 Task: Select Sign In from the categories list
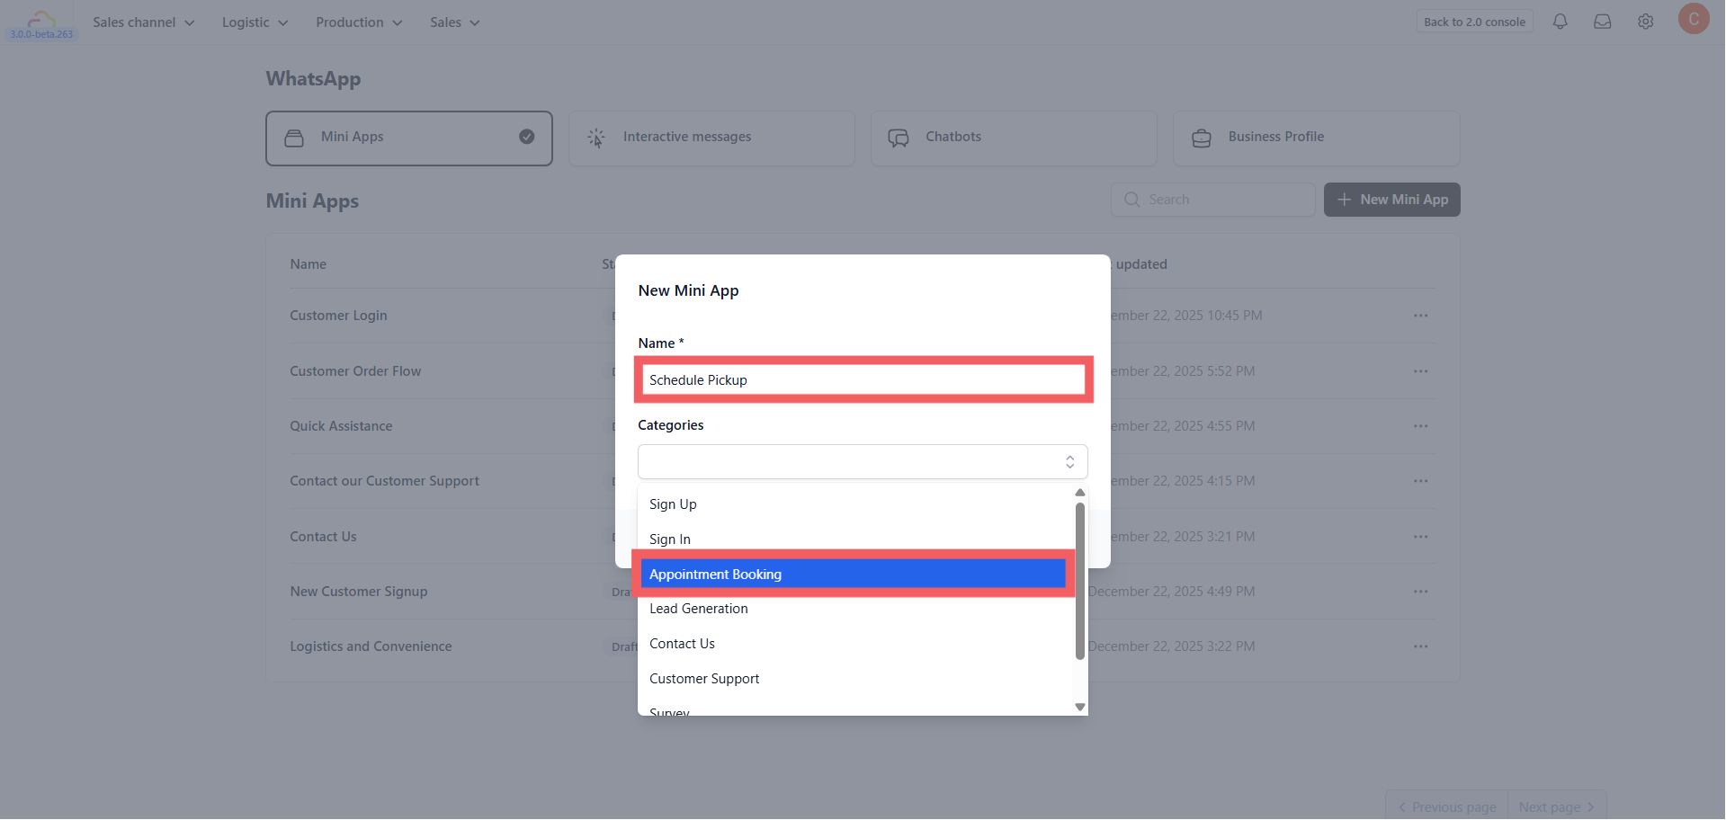pyautogui.click(x=856, y=539)
